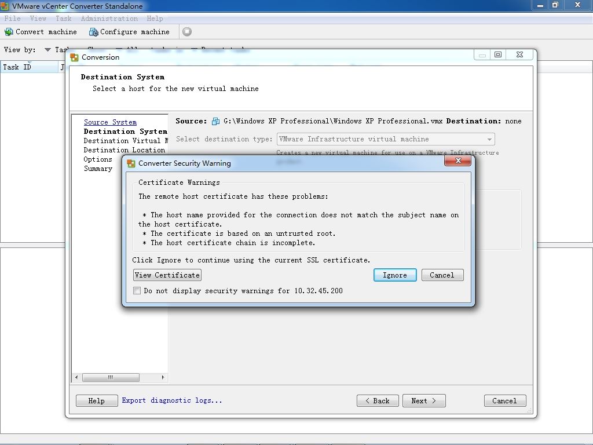593x445 pixels.
Task: Select Options step in sidebar
Action: coord(98,159)
